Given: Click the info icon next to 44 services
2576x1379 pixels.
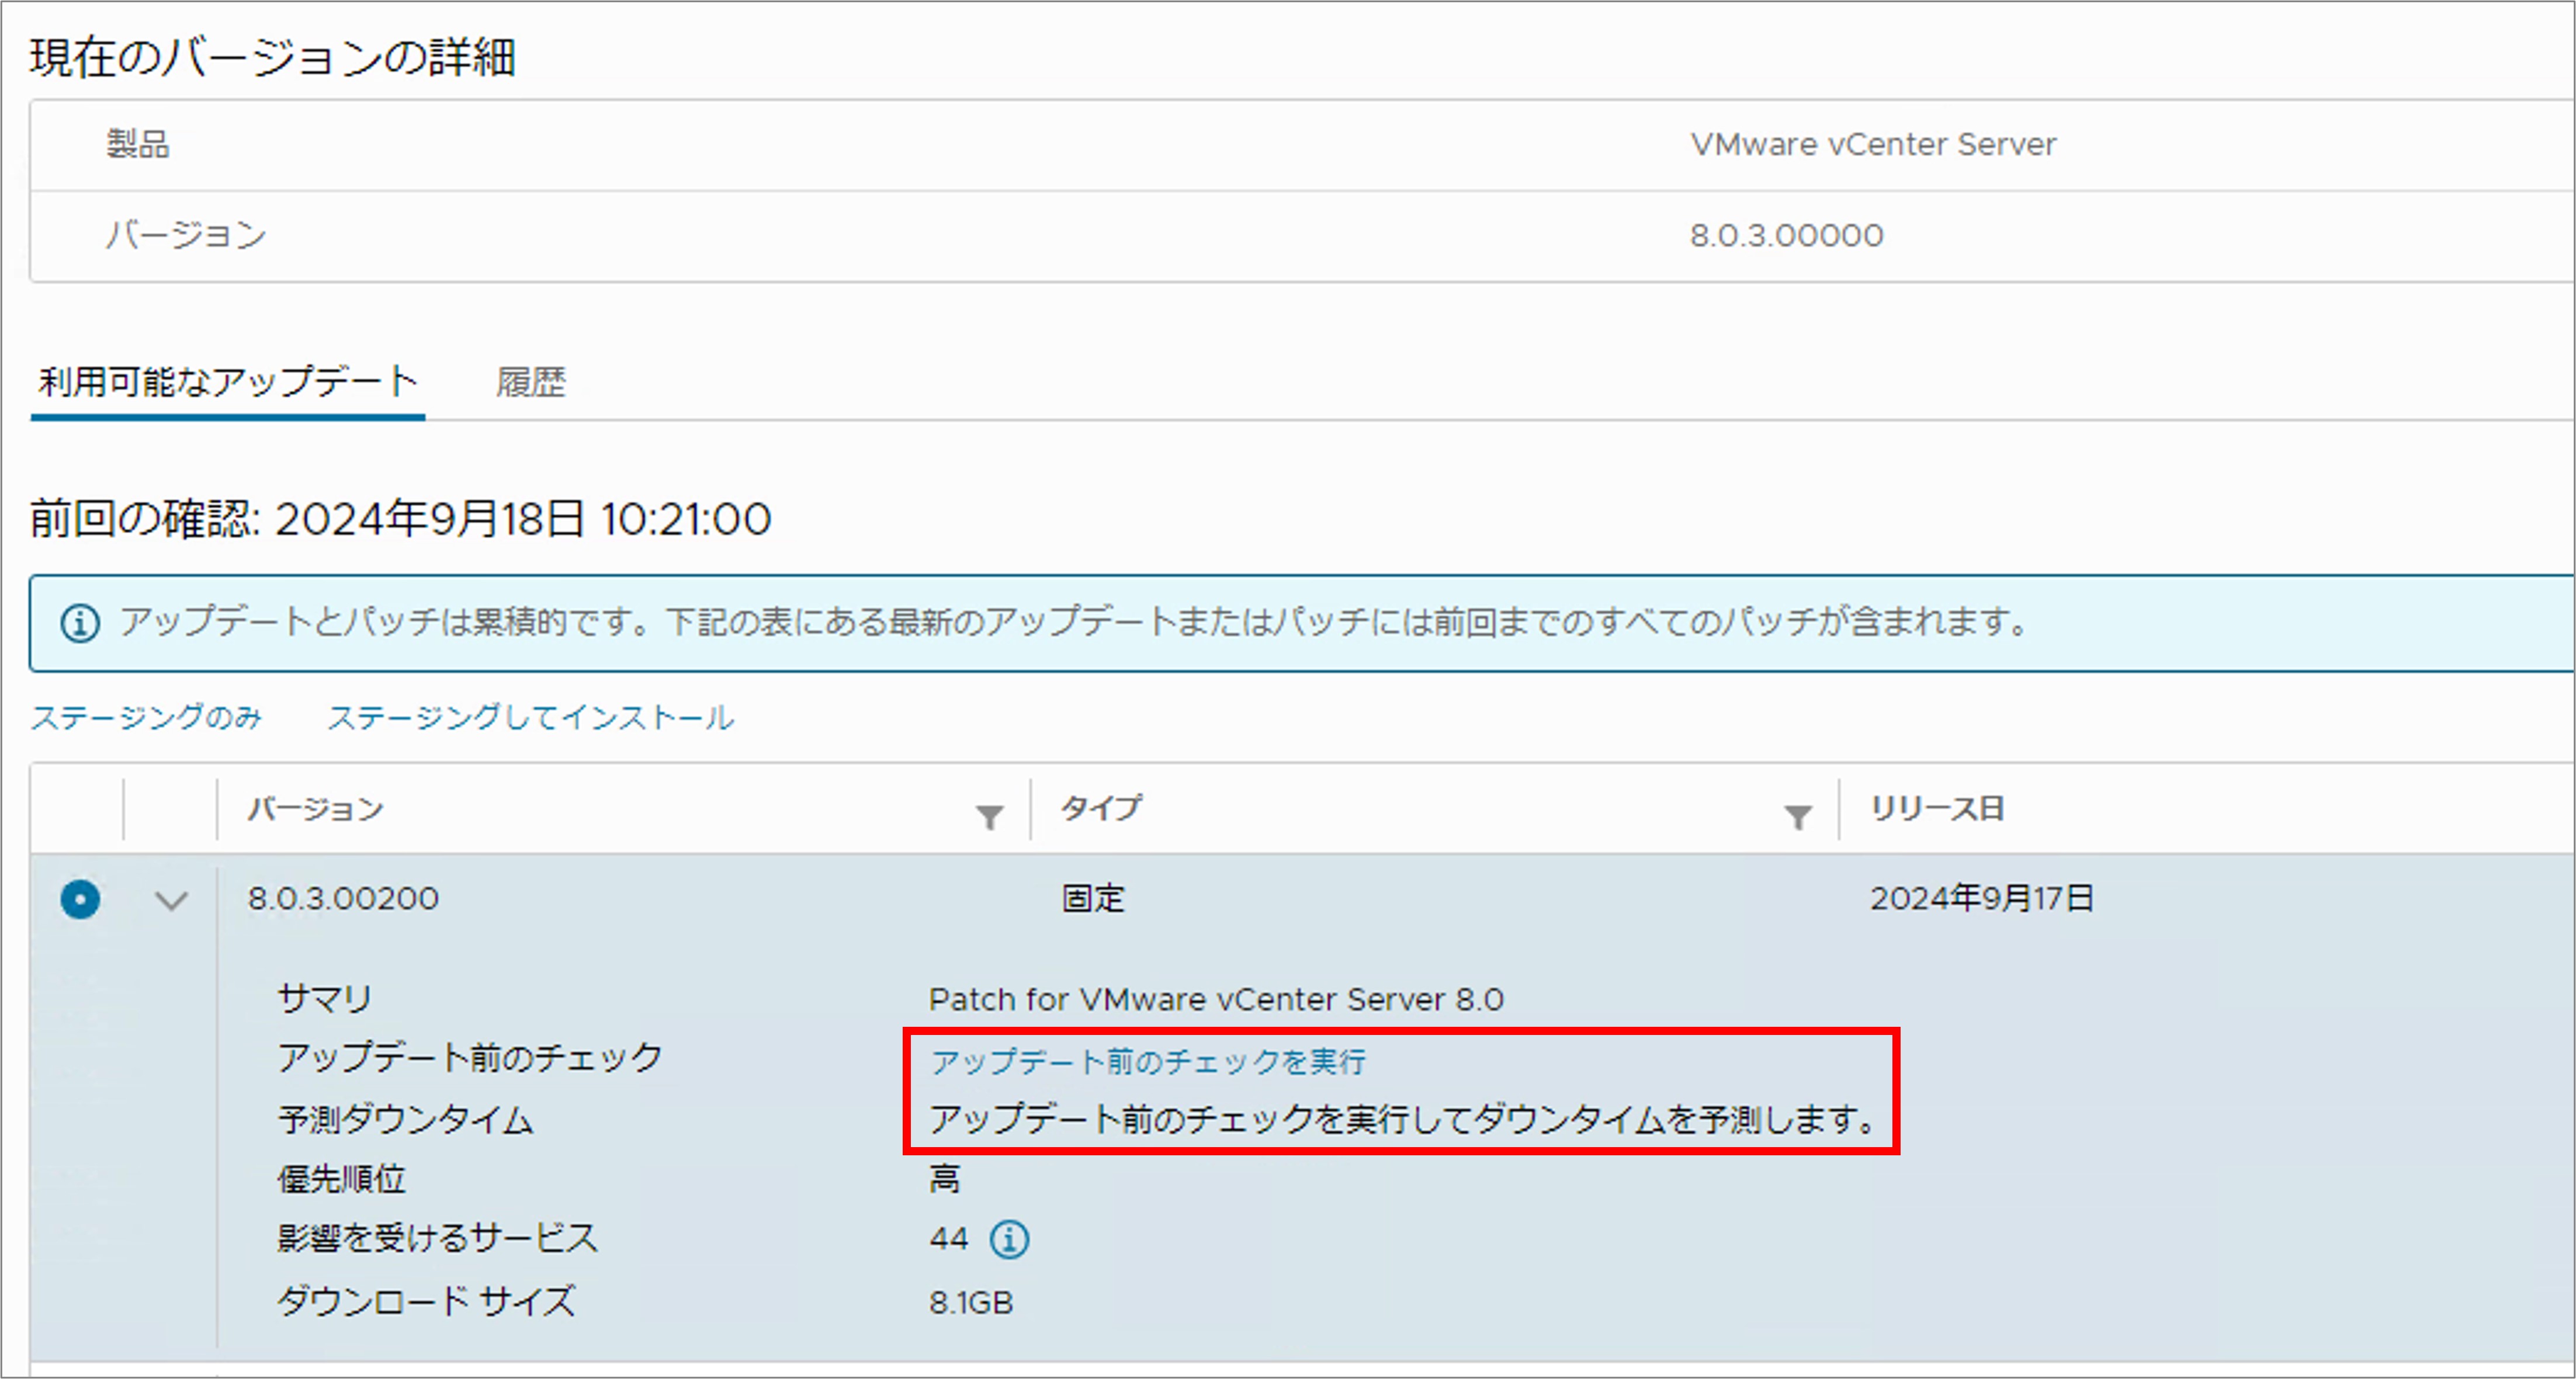Looking at the screenshot, I should tap(1009, 1239).
